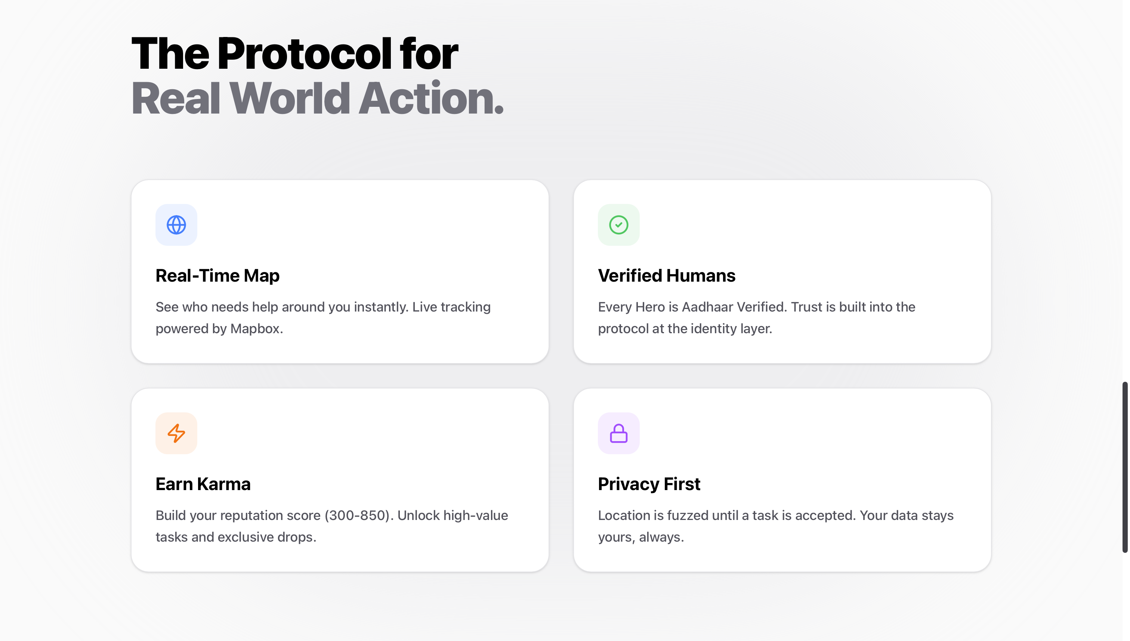Select the lightning icon on the Earn Karma card
1130x641 pixels.
(x=176, y=433)
